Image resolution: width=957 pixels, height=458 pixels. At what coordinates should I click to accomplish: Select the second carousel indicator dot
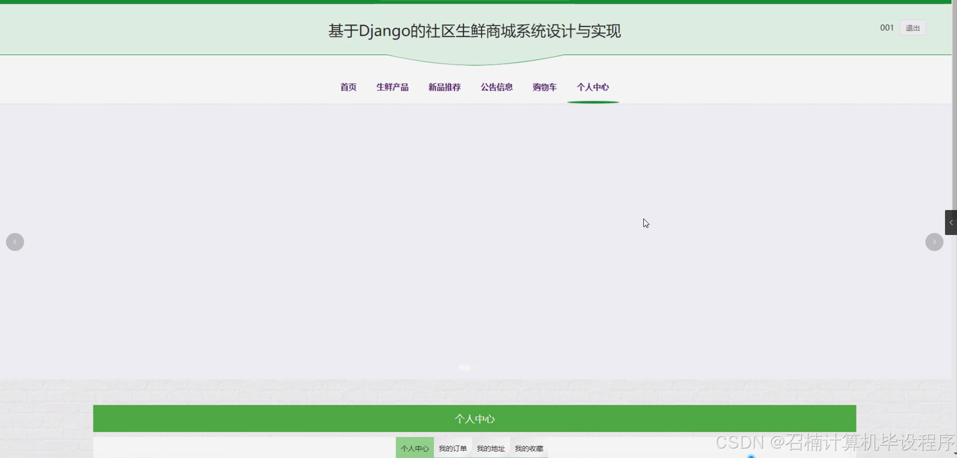pos(478,367)
